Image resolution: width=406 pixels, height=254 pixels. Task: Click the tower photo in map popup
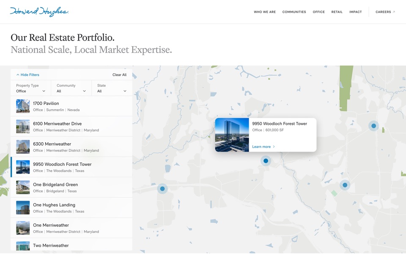(232, 135)
